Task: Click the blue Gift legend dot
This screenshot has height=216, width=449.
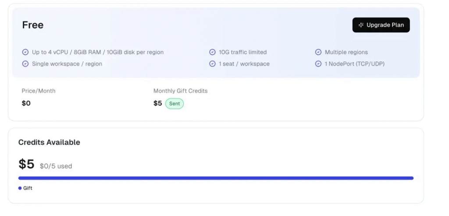Action: point(20,188)
